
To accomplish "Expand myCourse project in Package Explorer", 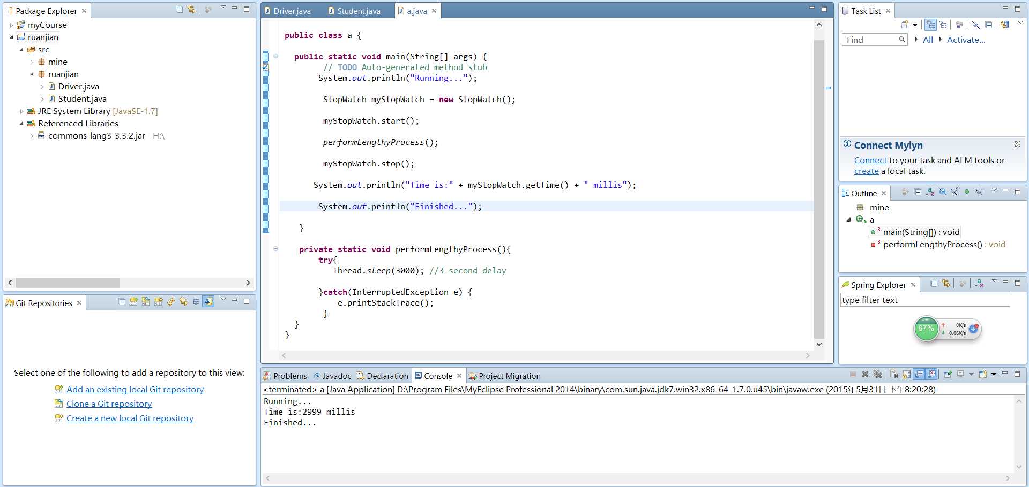I will coord(11,25).
